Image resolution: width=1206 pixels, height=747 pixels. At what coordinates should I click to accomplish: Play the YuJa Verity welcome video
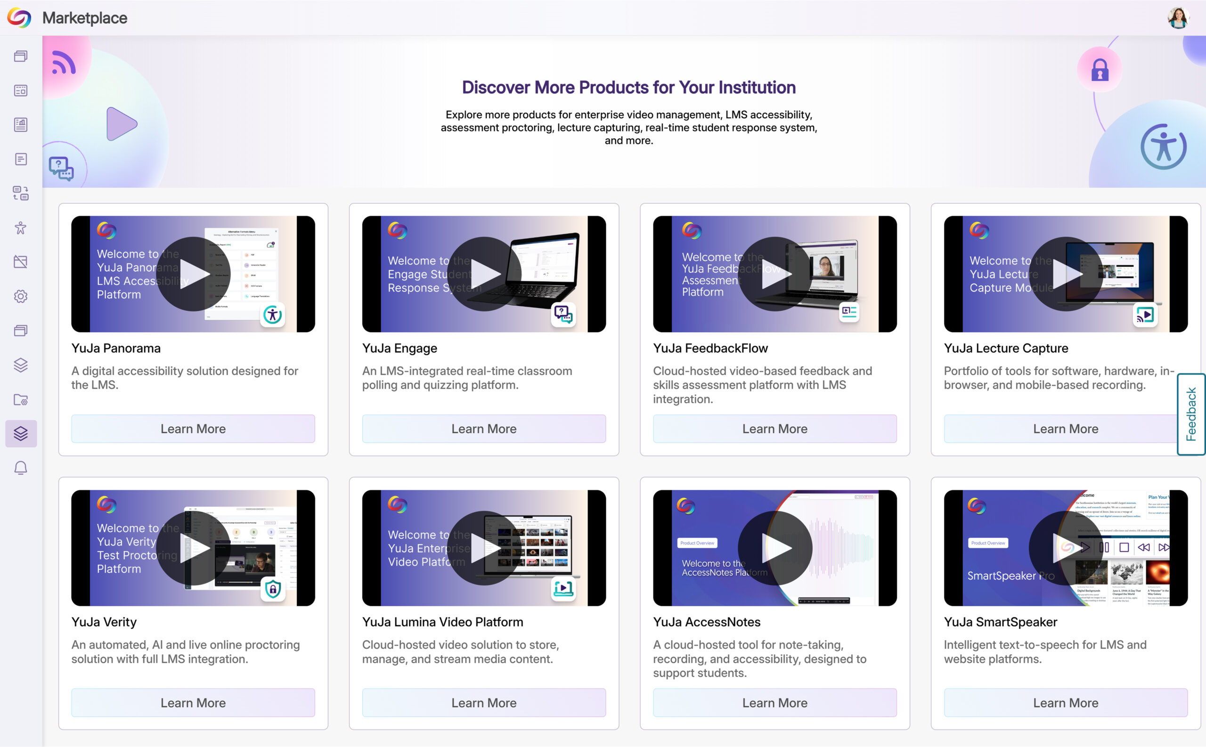click(x=193, y=548)
